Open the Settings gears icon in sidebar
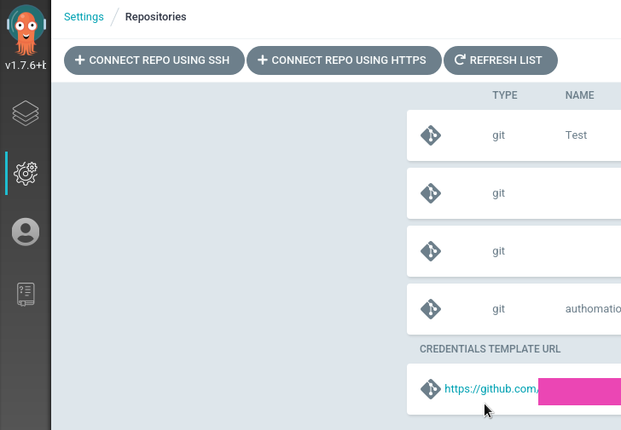This screenshot has width=621, height=430. (26, 173)
